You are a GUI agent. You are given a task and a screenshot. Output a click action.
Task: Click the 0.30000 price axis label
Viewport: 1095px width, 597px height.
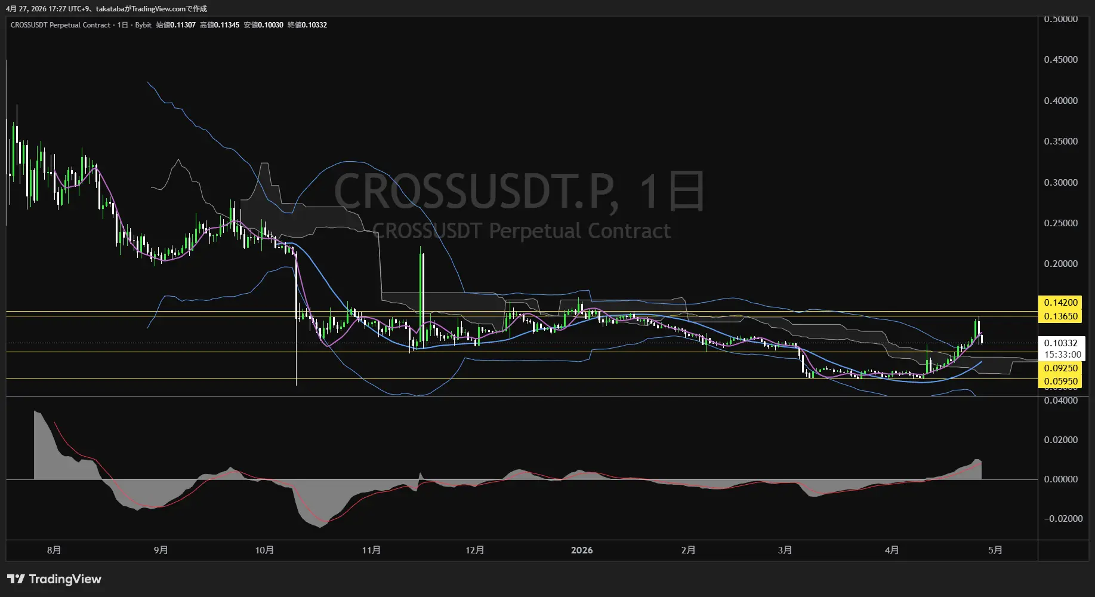(1060, 183)
